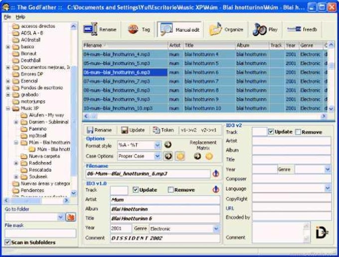339x257 pixels.
Task: Click black arrow under Replacement Matrix
Action: (x=197, y=156)
